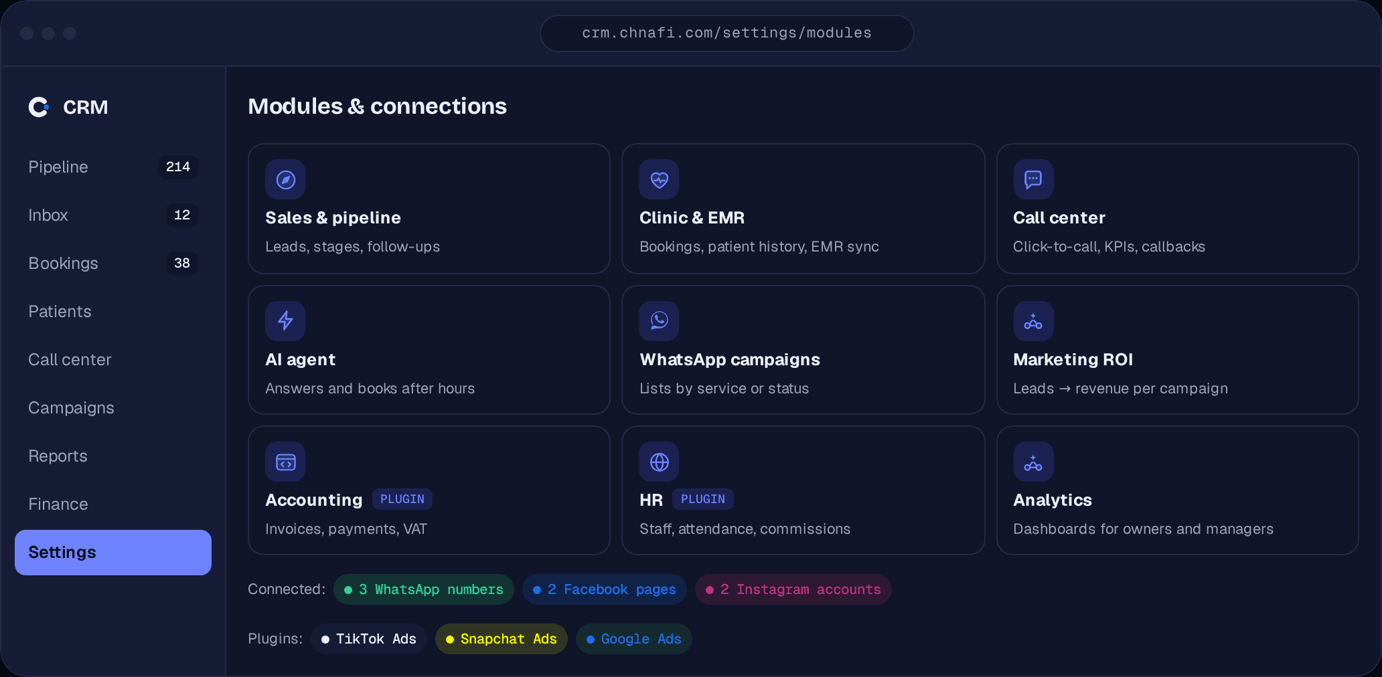This screenshot has height=677, width=1382.
Task: Click the 214 badge next to Pipeline
Action: [x=178, y=167]
